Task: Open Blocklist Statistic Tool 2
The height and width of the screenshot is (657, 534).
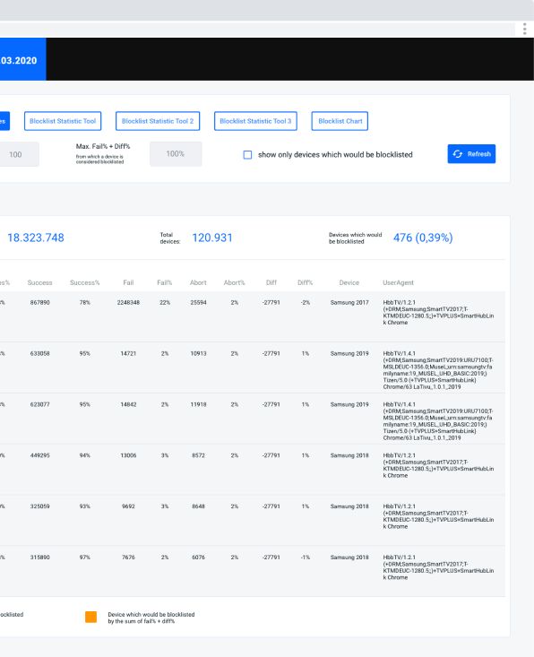Action: 158,121
